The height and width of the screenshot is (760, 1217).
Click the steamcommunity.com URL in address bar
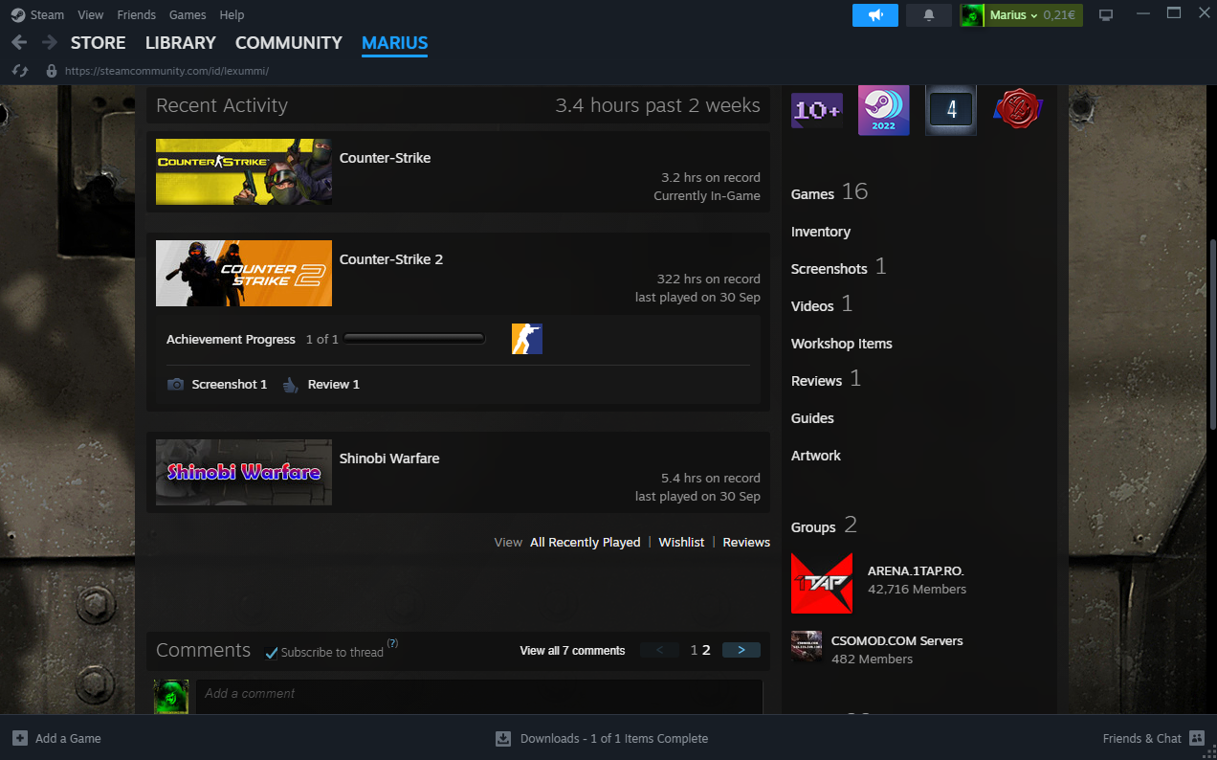(x=166, y=71)
